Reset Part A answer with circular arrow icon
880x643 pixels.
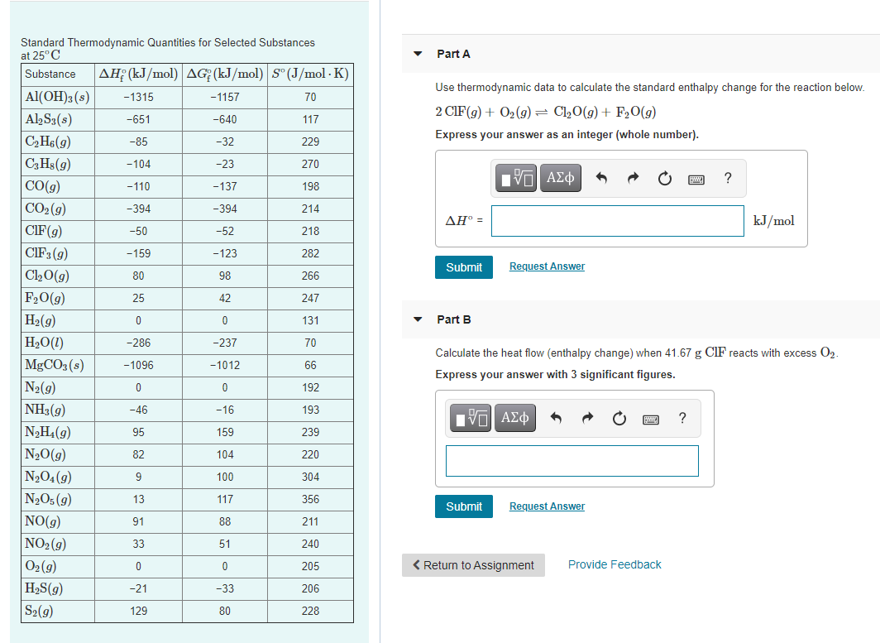664,178
